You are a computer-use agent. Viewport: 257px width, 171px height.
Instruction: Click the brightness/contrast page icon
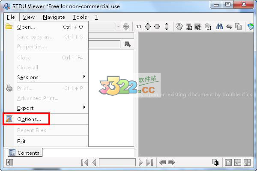tap(216, 162)
